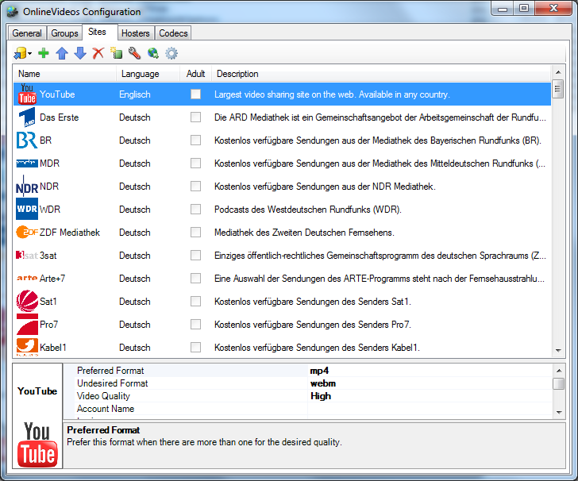This screenshot has height=481, width=578.
Task: Click Englisch language cell for YouTube
Action: 135,94
